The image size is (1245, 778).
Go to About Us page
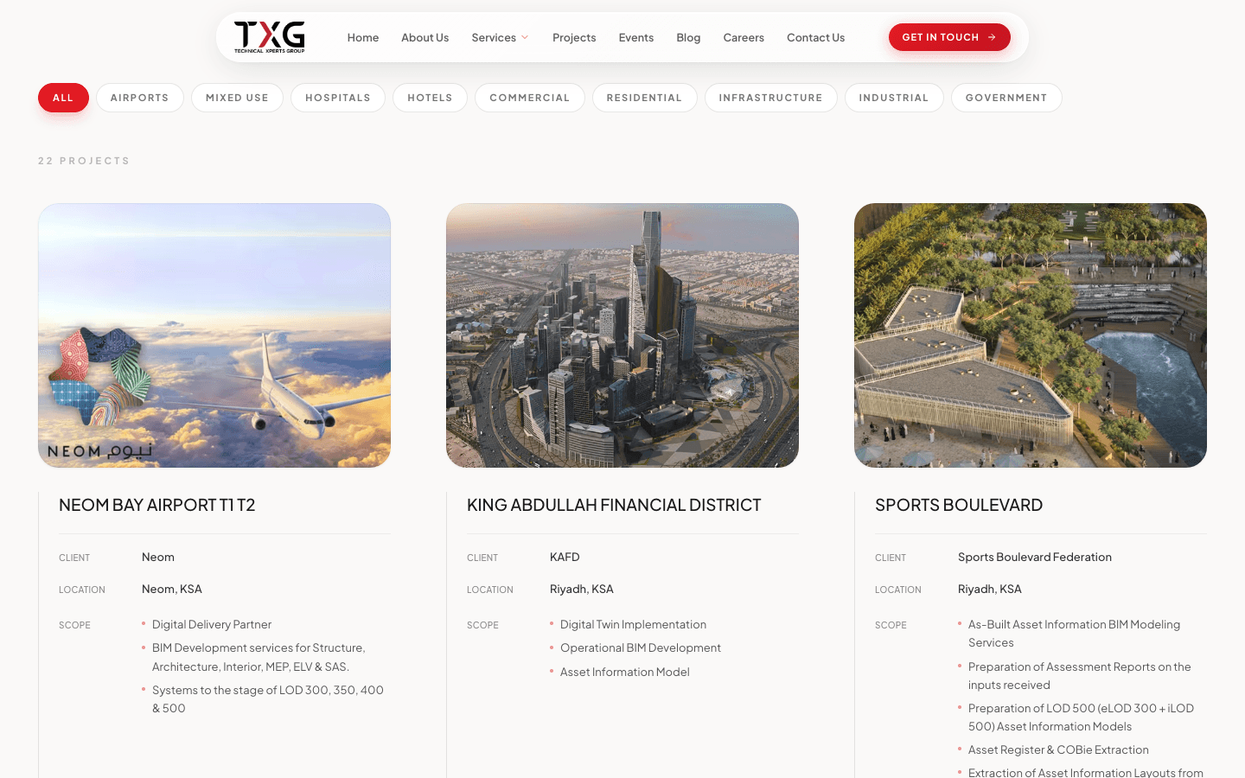[x=425, y=37]
